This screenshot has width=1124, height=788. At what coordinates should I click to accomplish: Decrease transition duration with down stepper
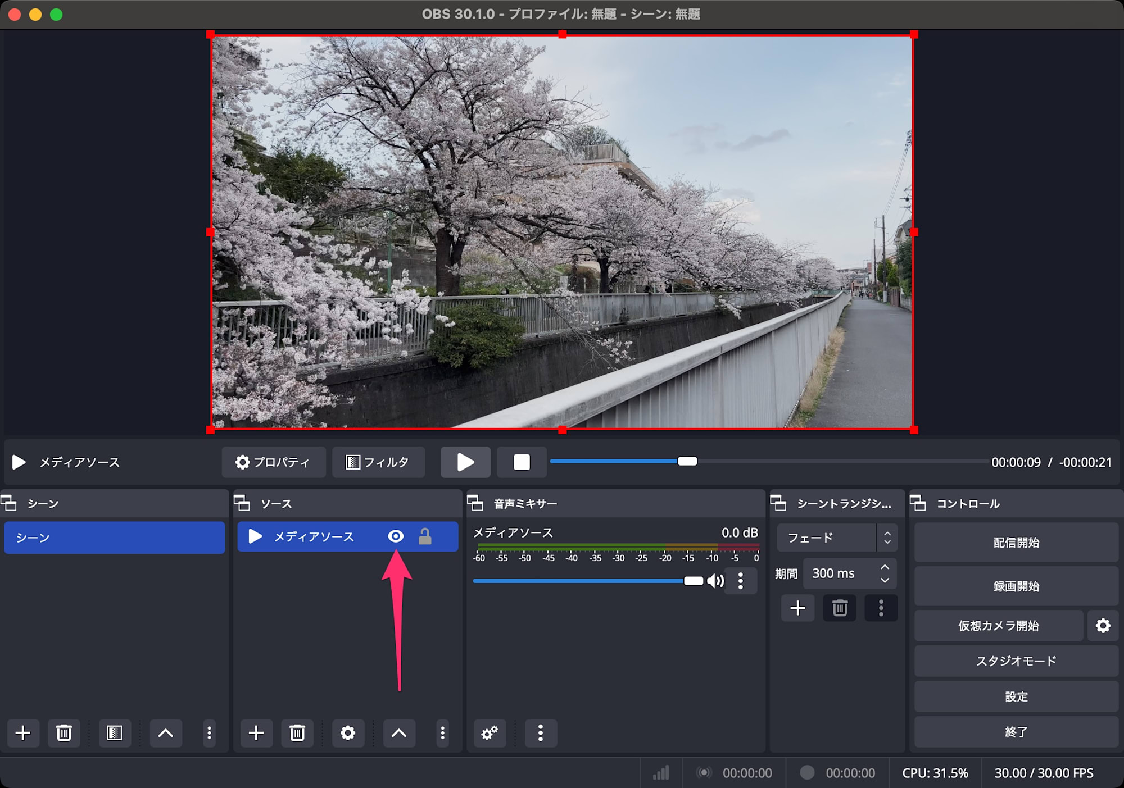click(885, 580)
